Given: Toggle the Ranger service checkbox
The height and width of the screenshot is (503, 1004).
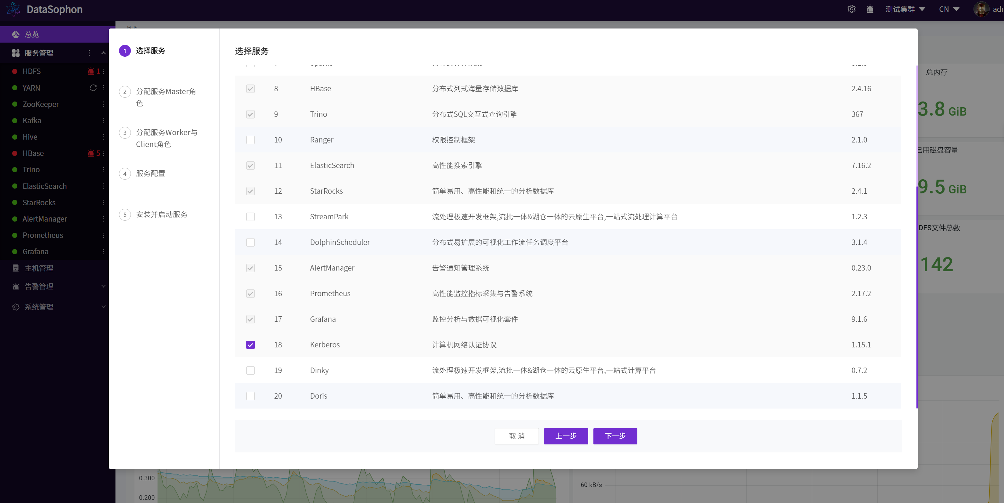Looking at the screenshot, I should click(x=251, y=140).
